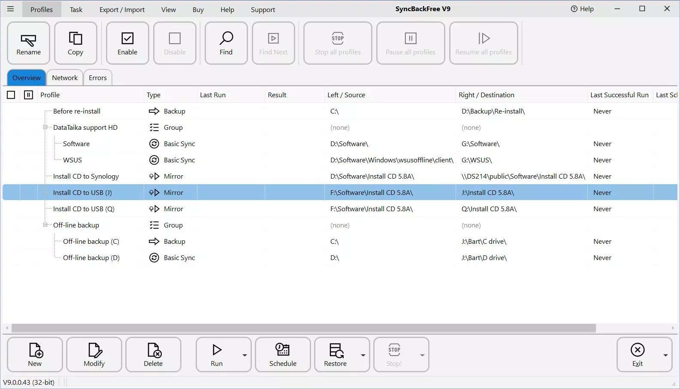Click the scroll right arrow
Screen dimensions: 680x389
point(673,328)
